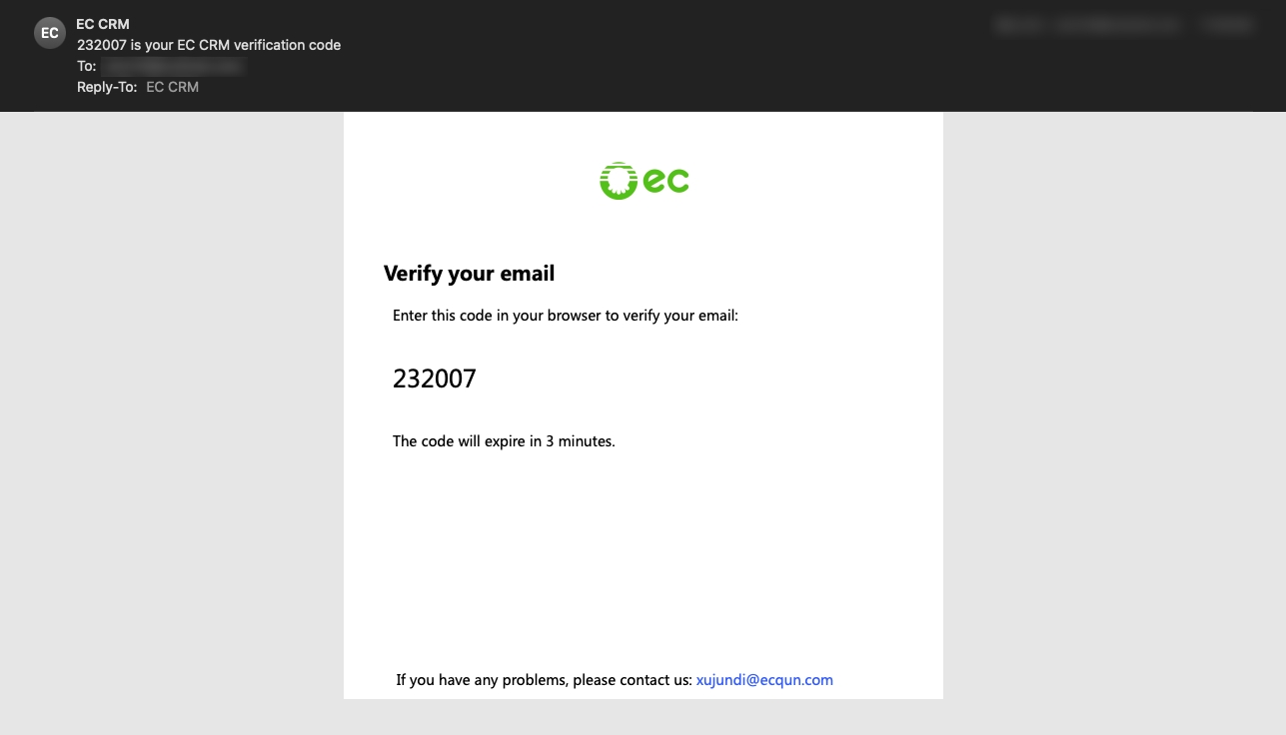Open the xujundi@ecqun.com email link

764,680
